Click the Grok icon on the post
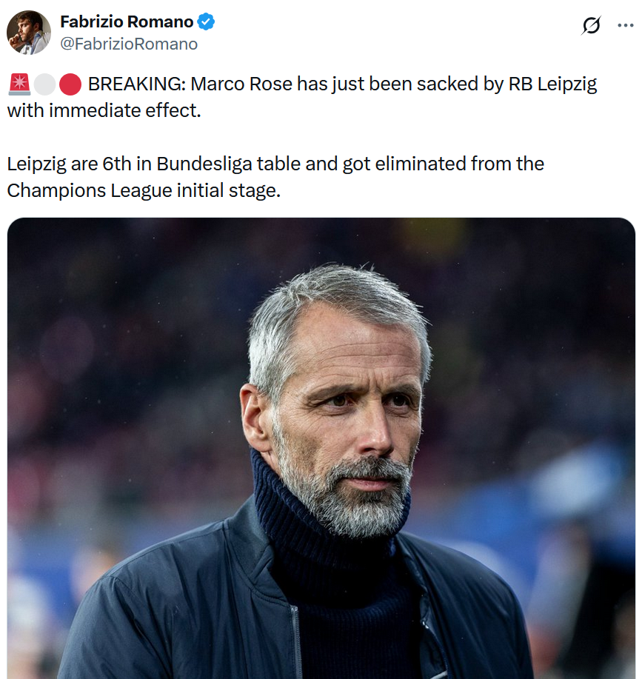Screen dimensions: 642x679 tap(591, 26)
